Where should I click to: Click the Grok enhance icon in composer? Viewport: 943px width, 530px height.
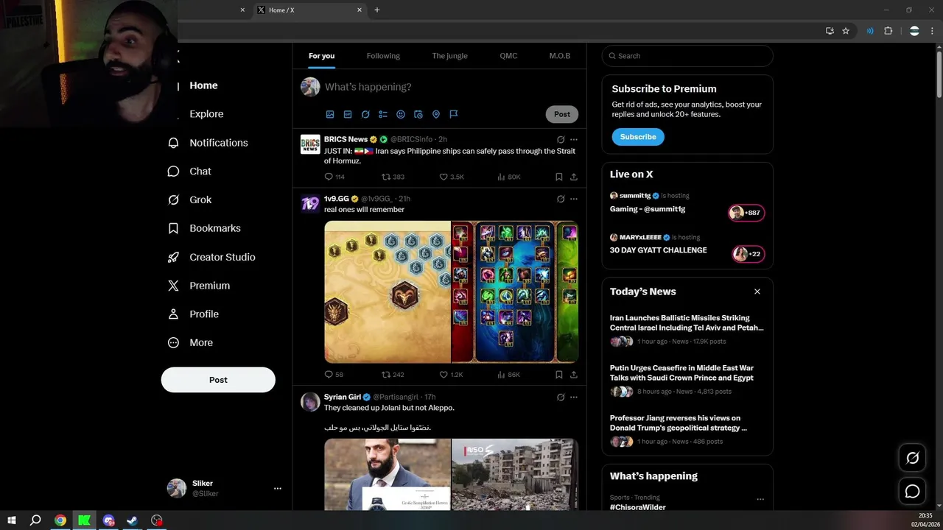tap(365, 114)
